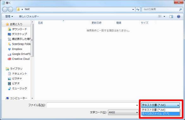Toggle the preview pane icon
The image size is (185, 120).
click(x=171, y=16)
